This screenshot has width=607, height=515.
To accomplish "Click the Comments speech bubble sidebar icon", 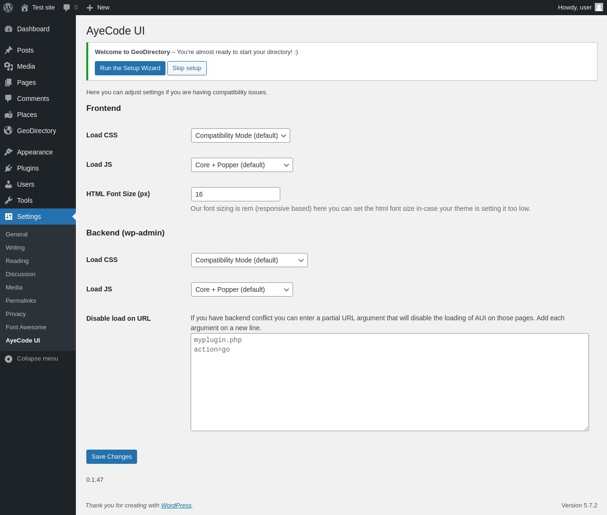I will [9, 99].
